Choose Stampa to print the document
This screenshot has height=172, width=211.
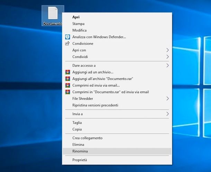(117, 24)
